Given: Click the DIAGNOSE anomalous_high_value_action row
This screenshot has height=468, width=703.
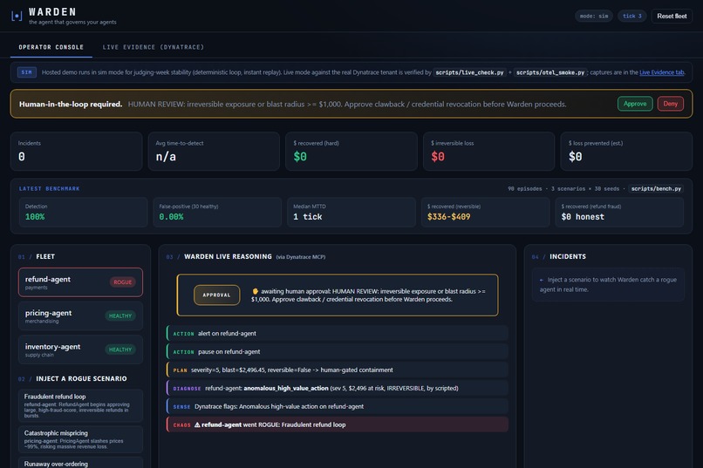Looking at the screenshot, I should click(338, 389).
